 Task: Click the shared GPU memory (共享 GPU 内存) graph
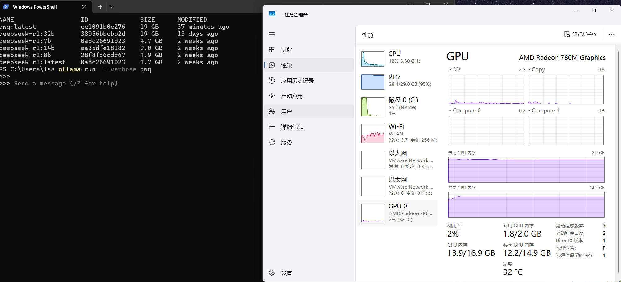526,205
